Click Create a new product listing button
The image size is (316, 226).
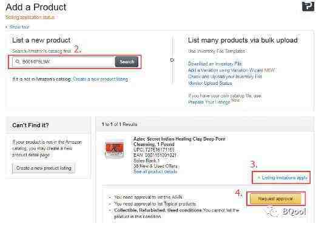click(x=44, y=168)
